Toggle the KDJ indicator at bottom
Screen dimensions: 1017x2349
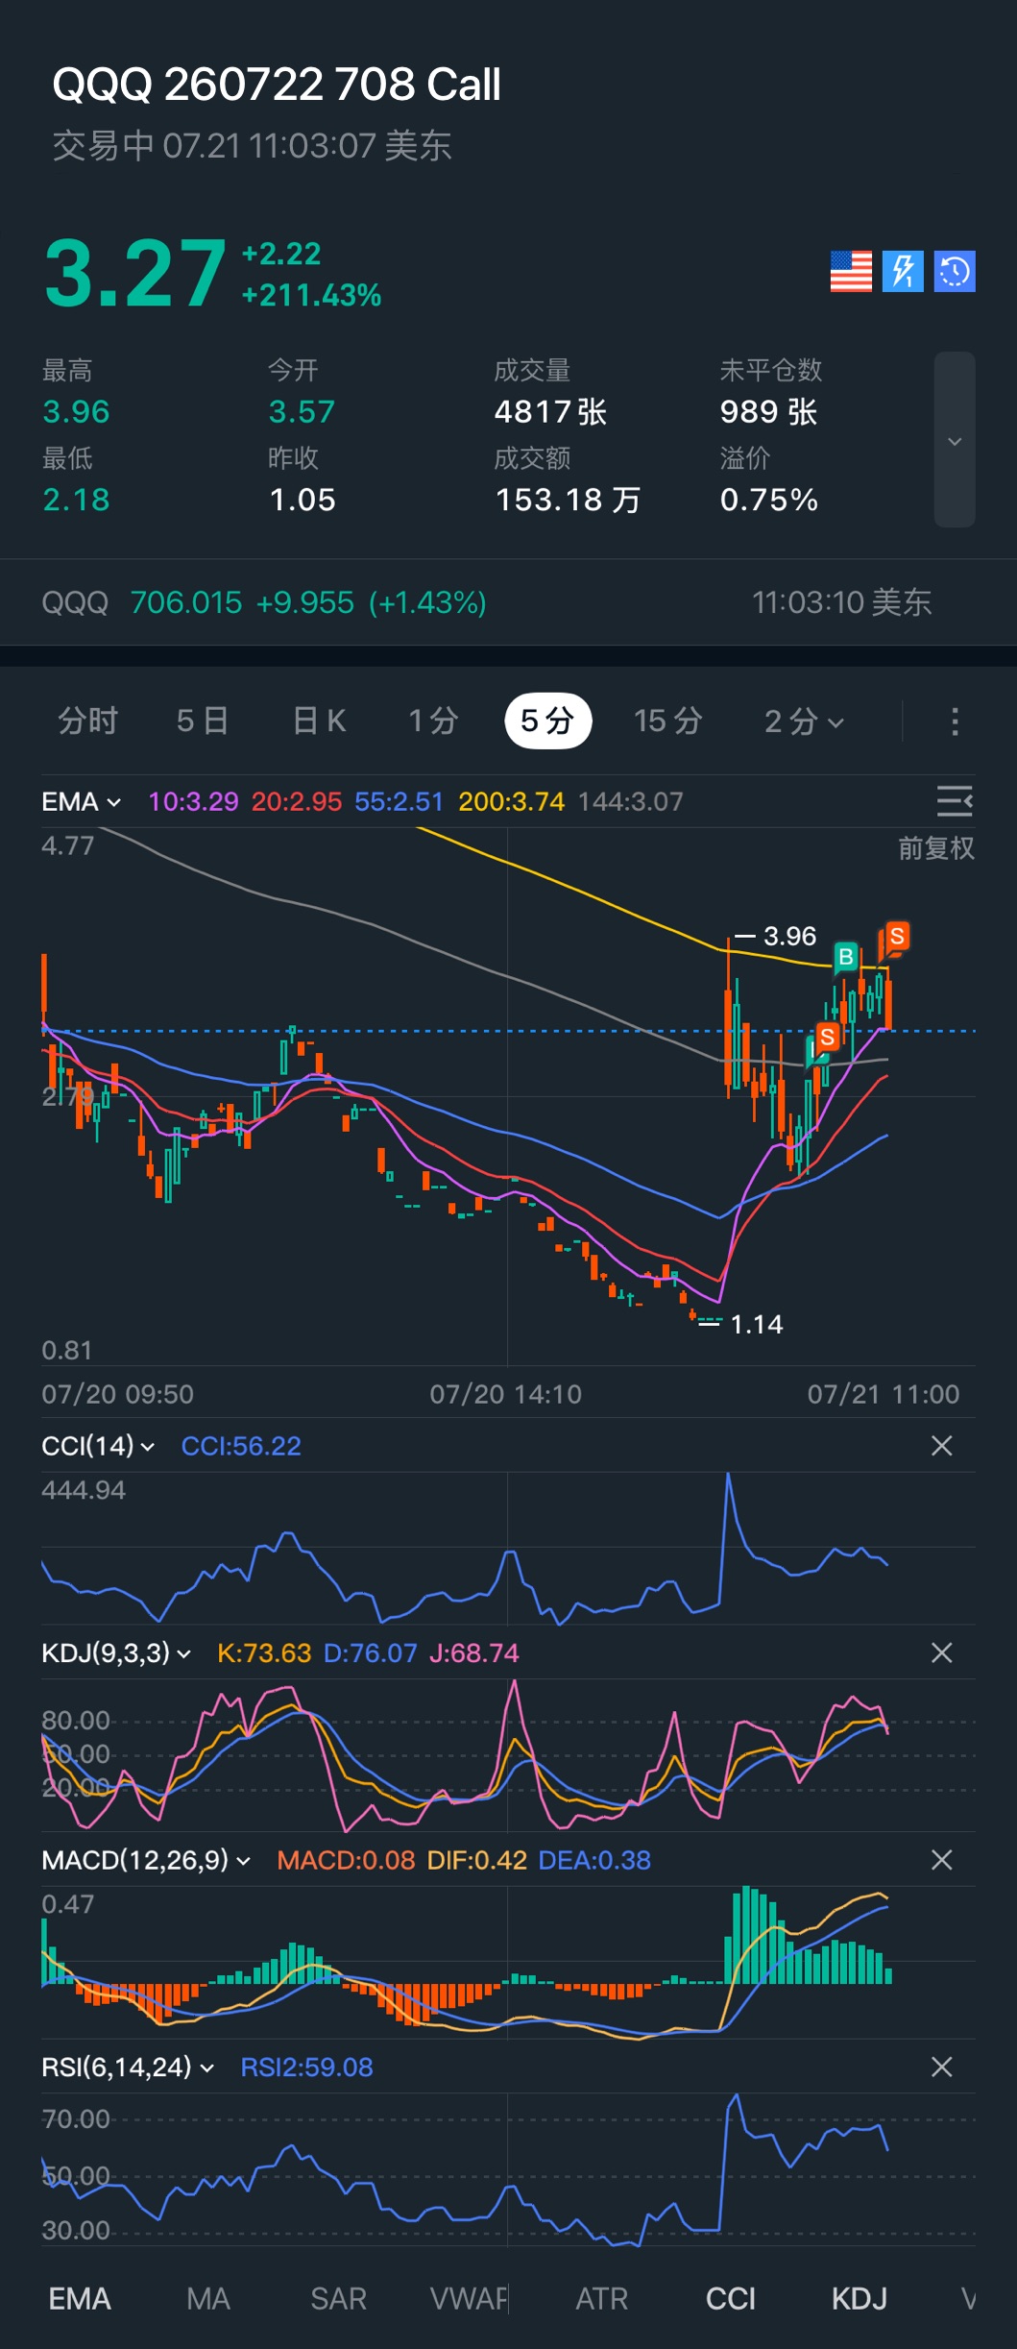[x=860, y=2299]
